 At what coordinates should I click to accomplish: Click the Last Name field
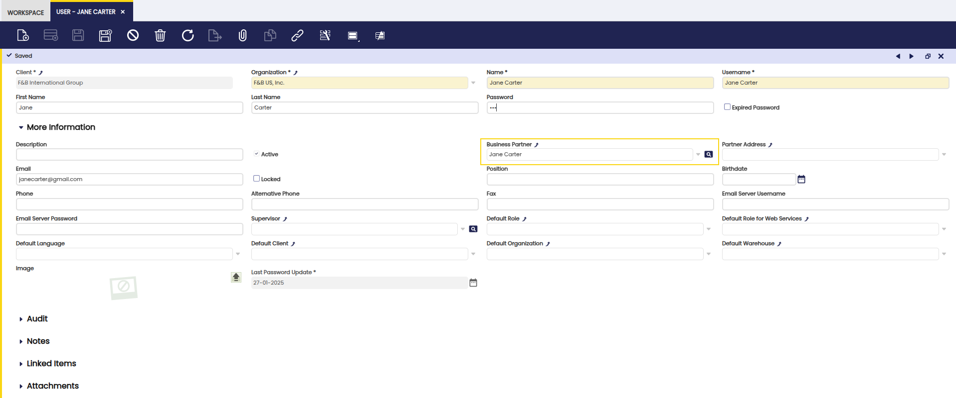click(x=365, y=107)
